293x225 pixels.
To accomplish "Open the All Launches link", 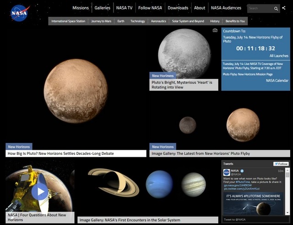I will point(279,56).
